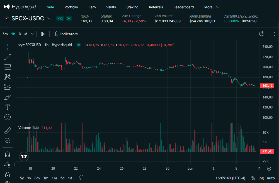Select the pattern drawing tool
279x183 pixels.
tap(8, 77)
